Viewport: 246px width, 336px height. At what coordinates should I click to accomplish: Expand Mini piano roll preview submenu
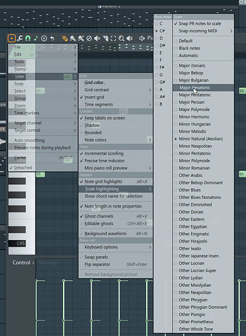(115, 168)
